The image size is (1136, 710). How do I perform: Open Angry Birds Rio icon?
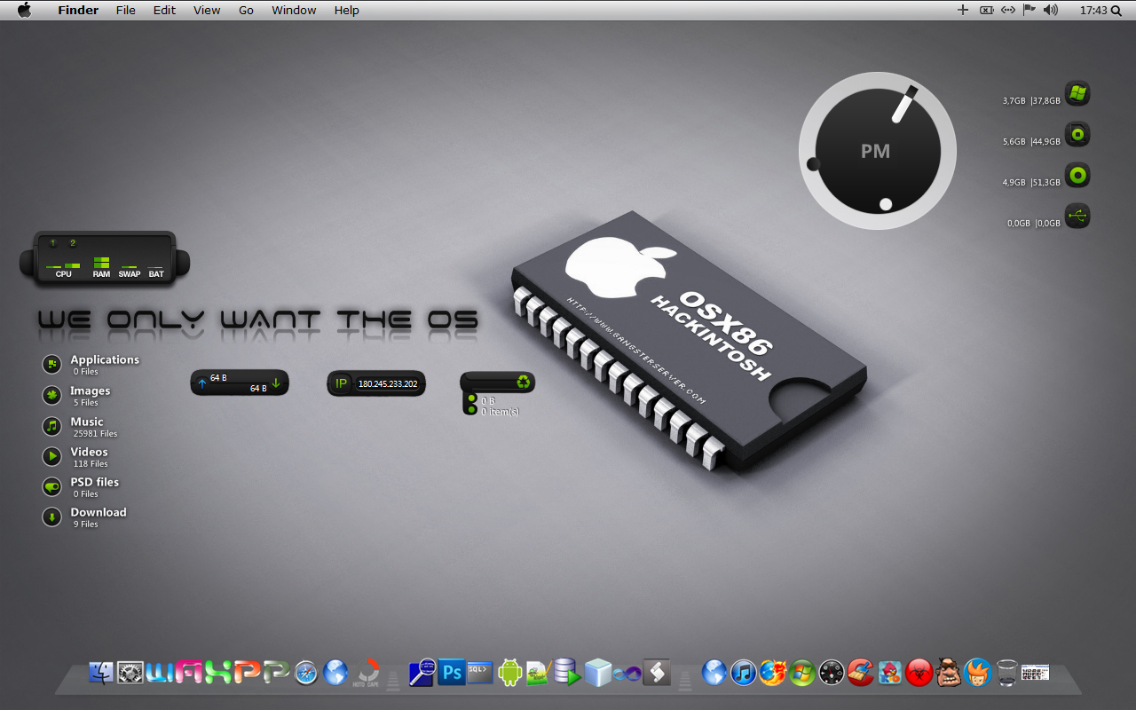pos(890,673)
